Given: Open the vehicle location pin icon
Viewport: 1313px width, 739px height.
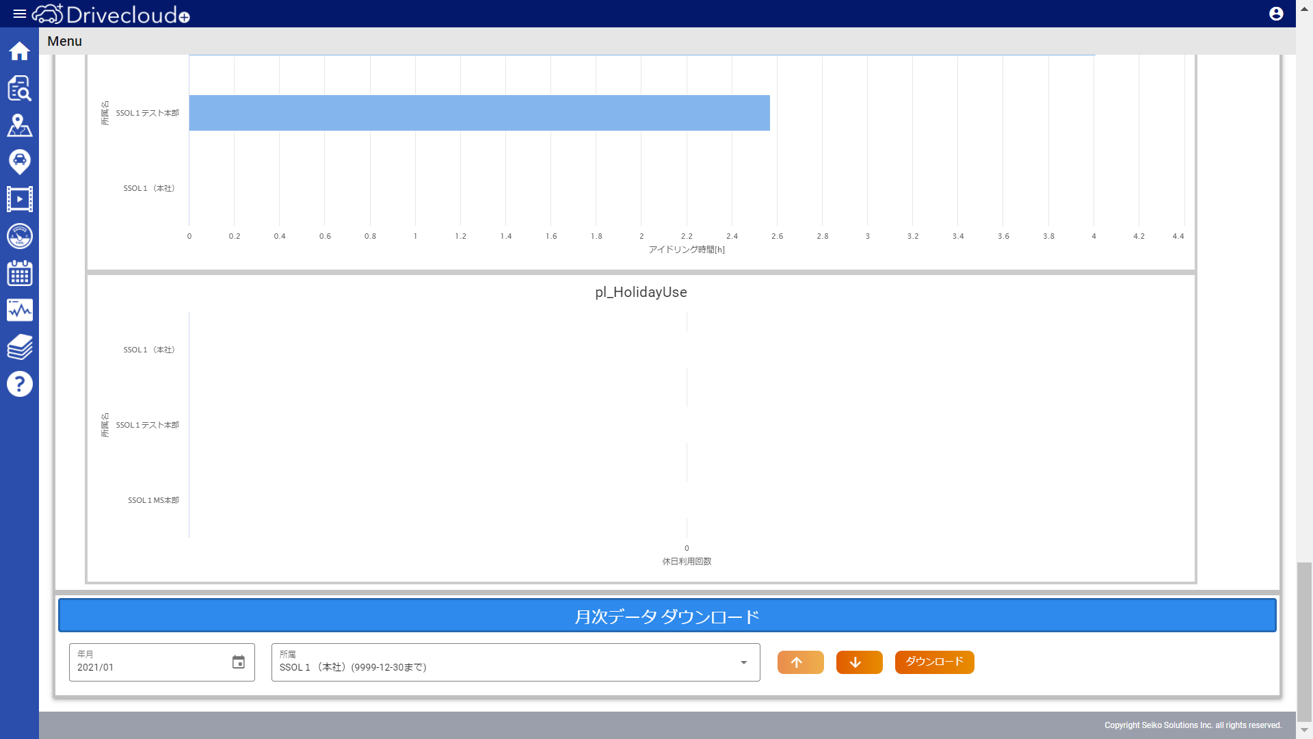Looking at the screenshot, I should coord(19,162).
